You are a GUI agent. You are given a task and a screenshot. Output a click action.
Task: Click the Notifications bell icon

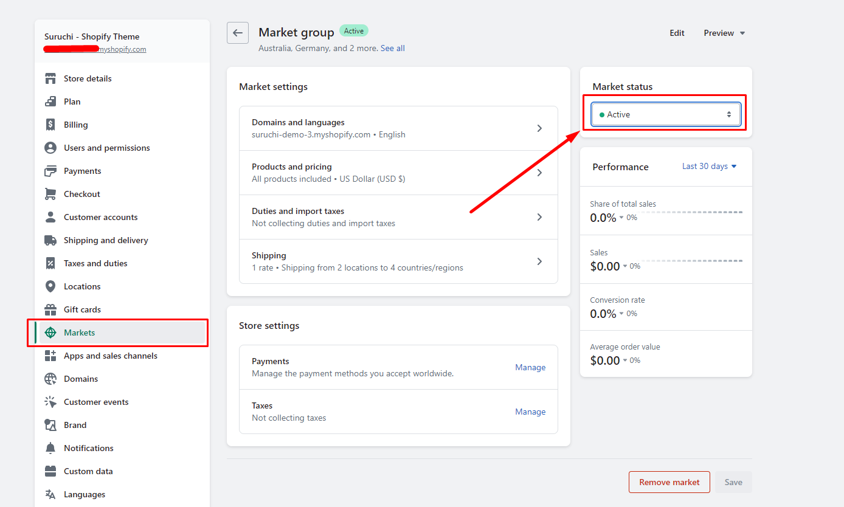click(x=50, y=448)
